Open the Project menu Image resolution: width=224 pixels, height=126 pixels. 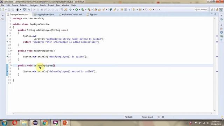[51, 5]
